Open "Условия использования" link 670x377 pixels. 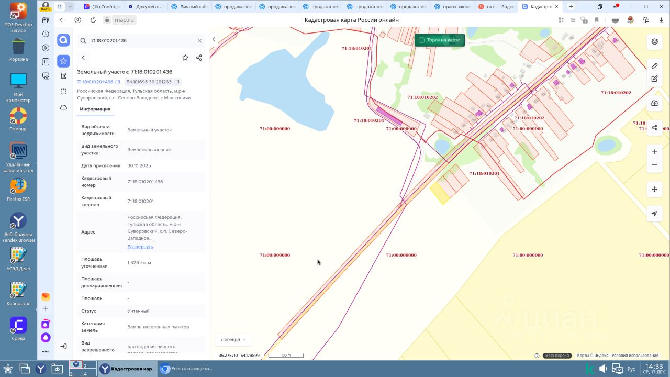[x=634, y=356]
